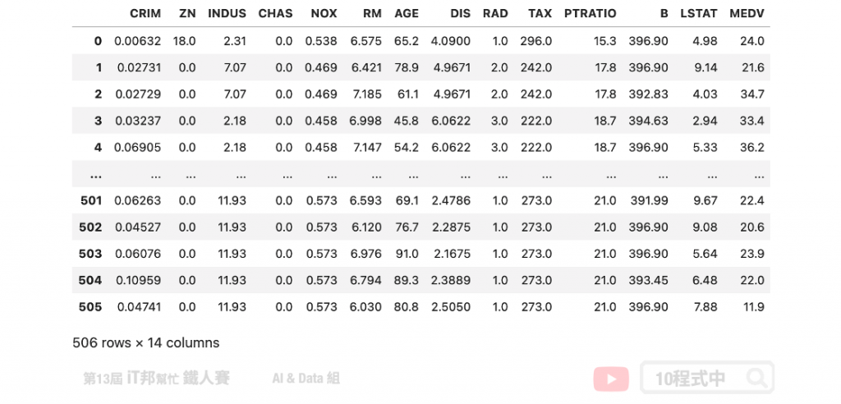Click the LSTAT column header

pyautogui.click(x=699, y=14)
